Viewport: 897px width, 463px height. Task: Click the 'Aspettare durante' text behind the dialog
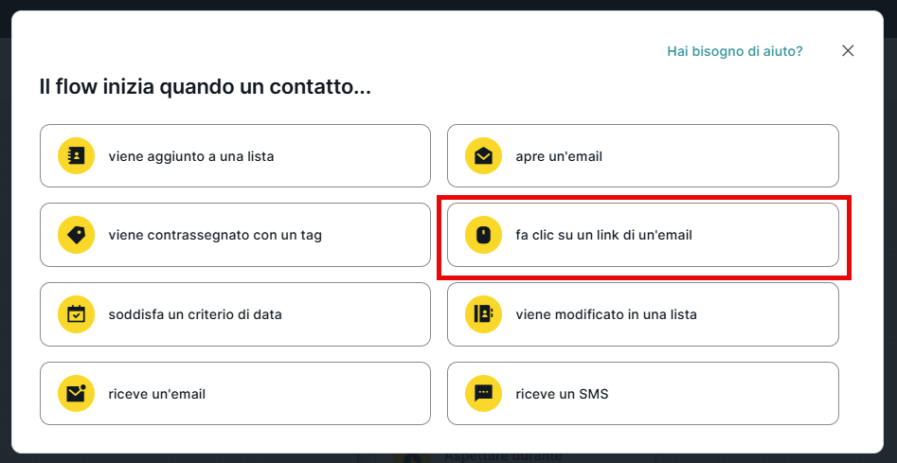502,456
